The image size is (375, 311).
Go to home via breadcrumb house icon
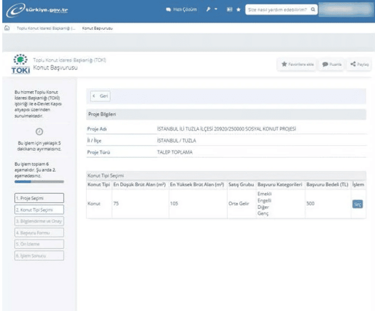coord(7,28)
